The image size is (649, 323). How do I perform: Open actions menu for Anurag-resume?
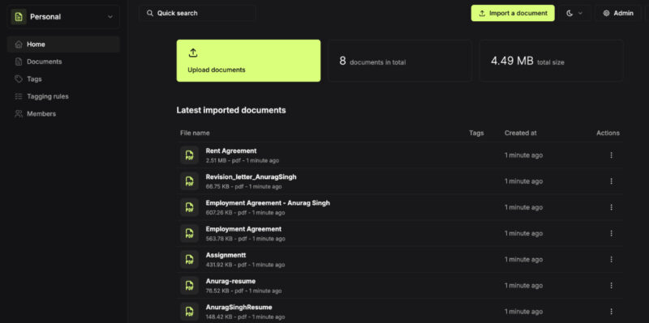point(611,286)
